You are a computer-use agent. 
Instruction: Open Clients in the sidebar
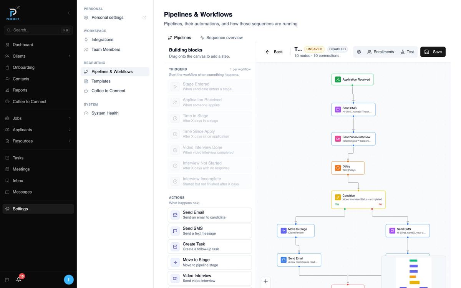(x=38, y=56)
